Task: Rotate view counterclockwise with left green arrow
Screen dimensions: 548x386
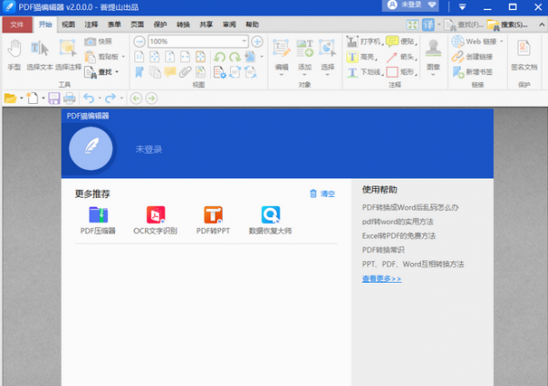Action: [220, 57]
